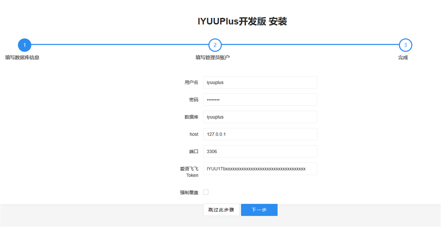Click the host field containing 127.0.0.1
The image size is (441, 227).
click(x=260, y=134)
